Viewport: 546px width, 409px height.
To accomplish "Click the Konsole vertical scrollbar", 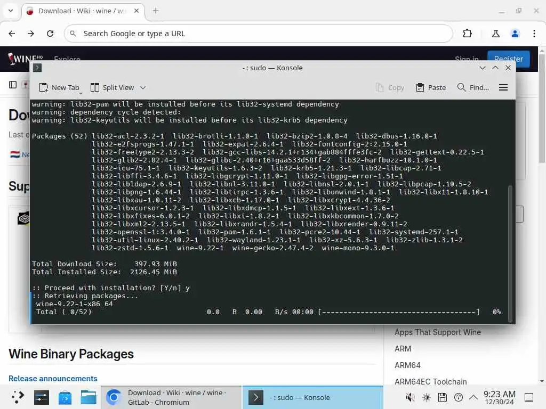I will coord(511,254).
